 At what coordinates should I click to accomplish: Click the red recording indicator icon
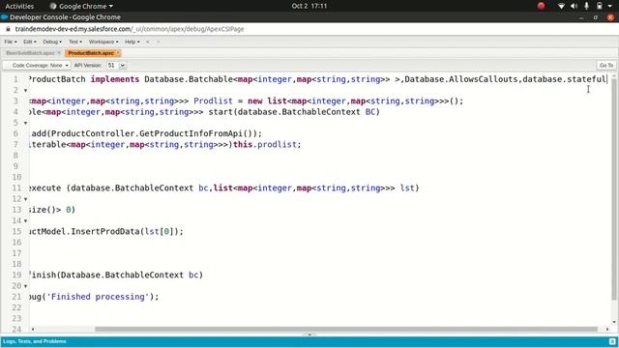pyautogui.click(x=542, y=6)
